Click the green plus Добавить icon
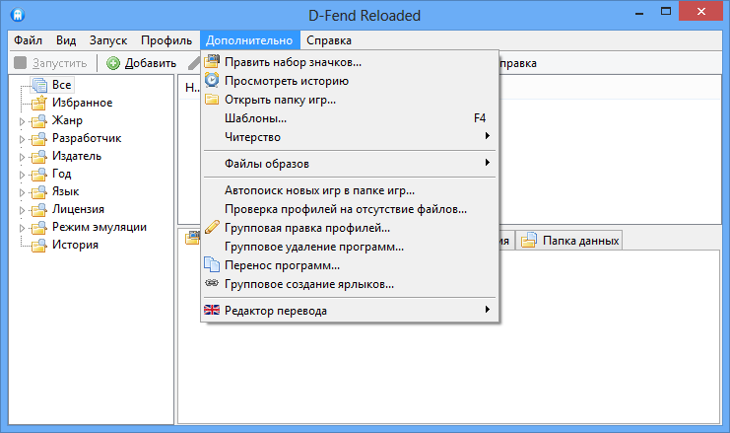The width and height of the screenshot is (730, 433). coord(113,63)
